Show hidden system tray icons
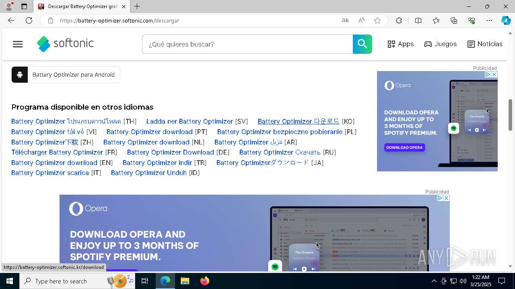 coord(434,281)
